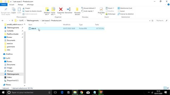Open the Accès rapide ribbon dropdown
Image resolution: width=170 pixels, height=95 pixels.
click(87, 11)
